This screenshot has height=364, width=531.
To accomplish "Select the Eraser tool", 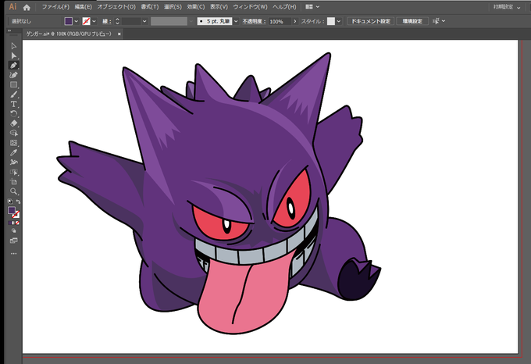I will coord(13,123).
